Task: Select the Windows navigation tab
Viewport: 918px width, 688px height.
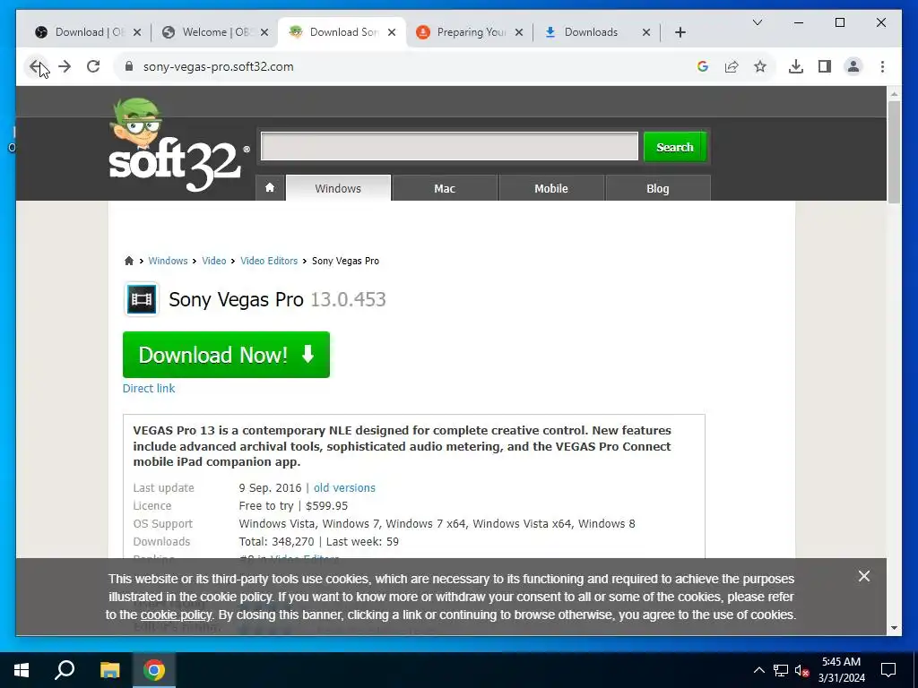Action: tap(338, 188)
